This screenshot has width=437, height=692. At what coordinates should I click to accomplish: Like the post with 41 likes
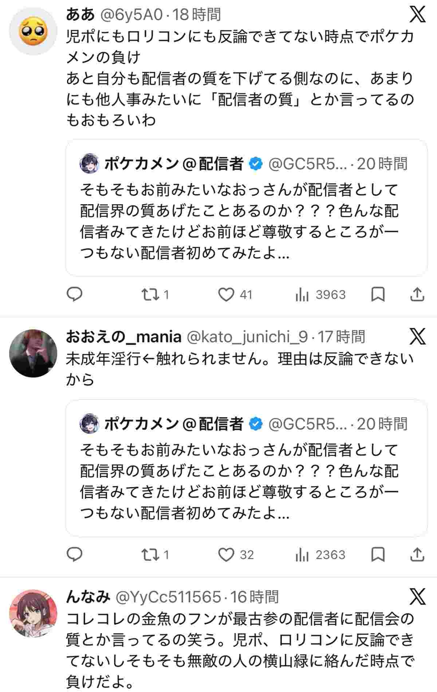tap(226, 294)
